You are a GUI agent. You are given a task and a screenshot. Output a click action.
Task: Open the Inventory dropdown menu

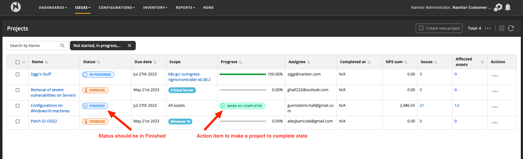(x=155, y=8)
